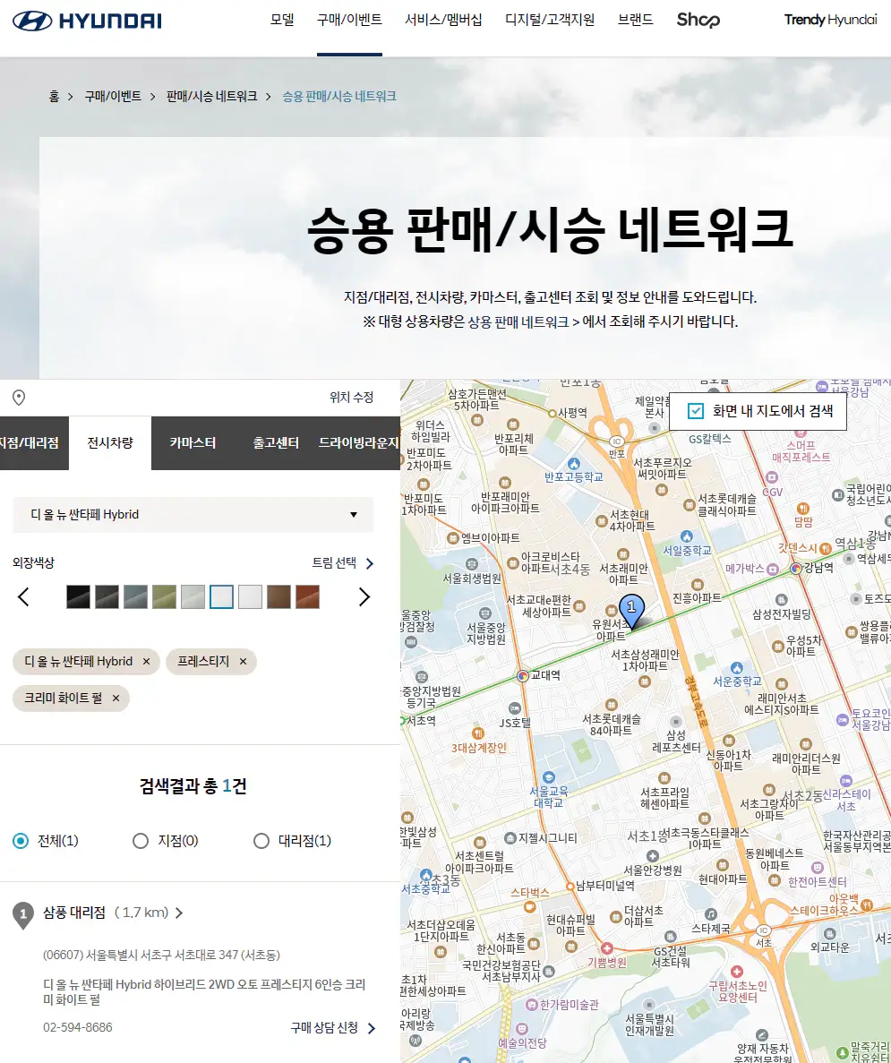This screenshot has width=891, height=1063.
Task: Select the 대리점(1) radio button
Action: [x=261, y=841]
